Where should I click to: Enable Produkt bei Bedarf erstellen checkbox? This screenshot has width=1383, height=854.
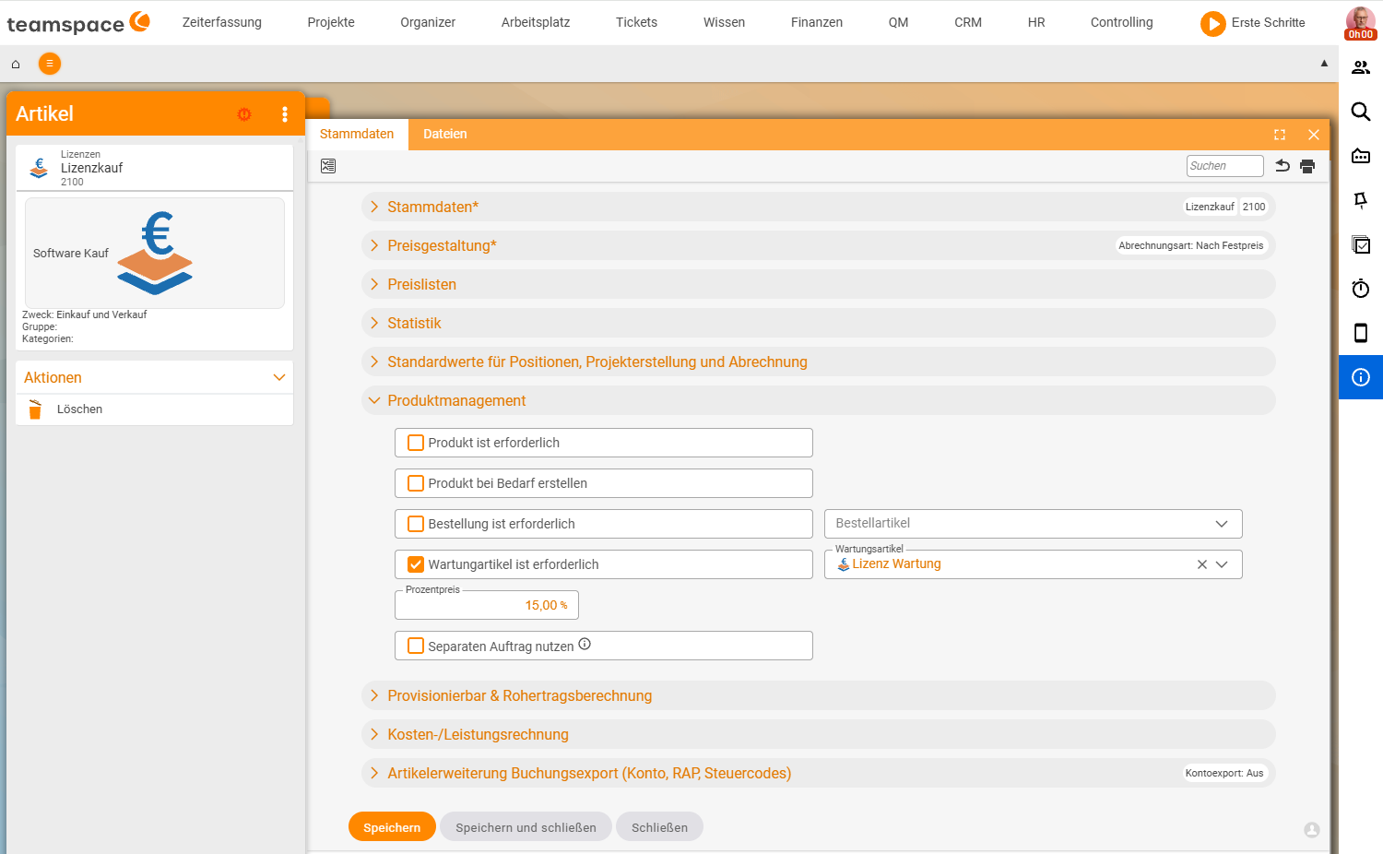point(416,483)
